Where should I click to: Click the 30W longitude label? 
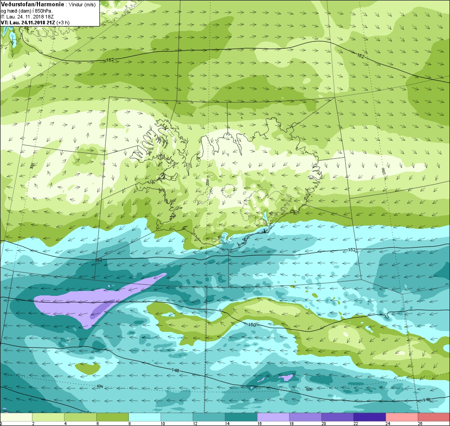coord(31,165)
